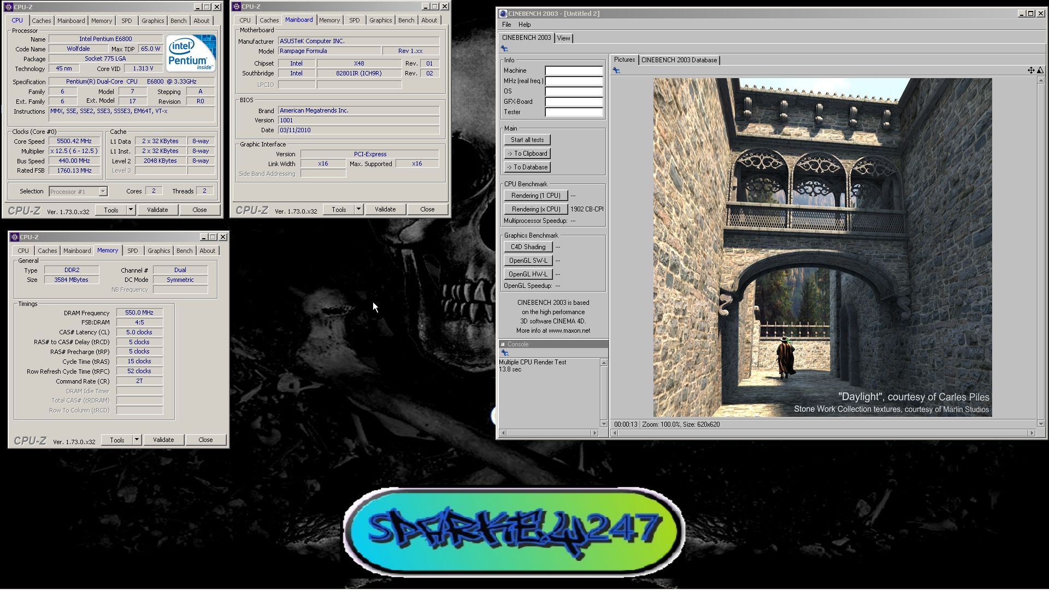
Task: Click the Intel Pentium E6800 name field
Action: point(105,39)
